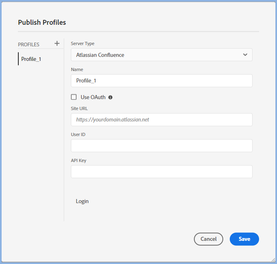Click the resize grip in the dialog corner
Screen dimensions: 277x264
coord(273,259)
